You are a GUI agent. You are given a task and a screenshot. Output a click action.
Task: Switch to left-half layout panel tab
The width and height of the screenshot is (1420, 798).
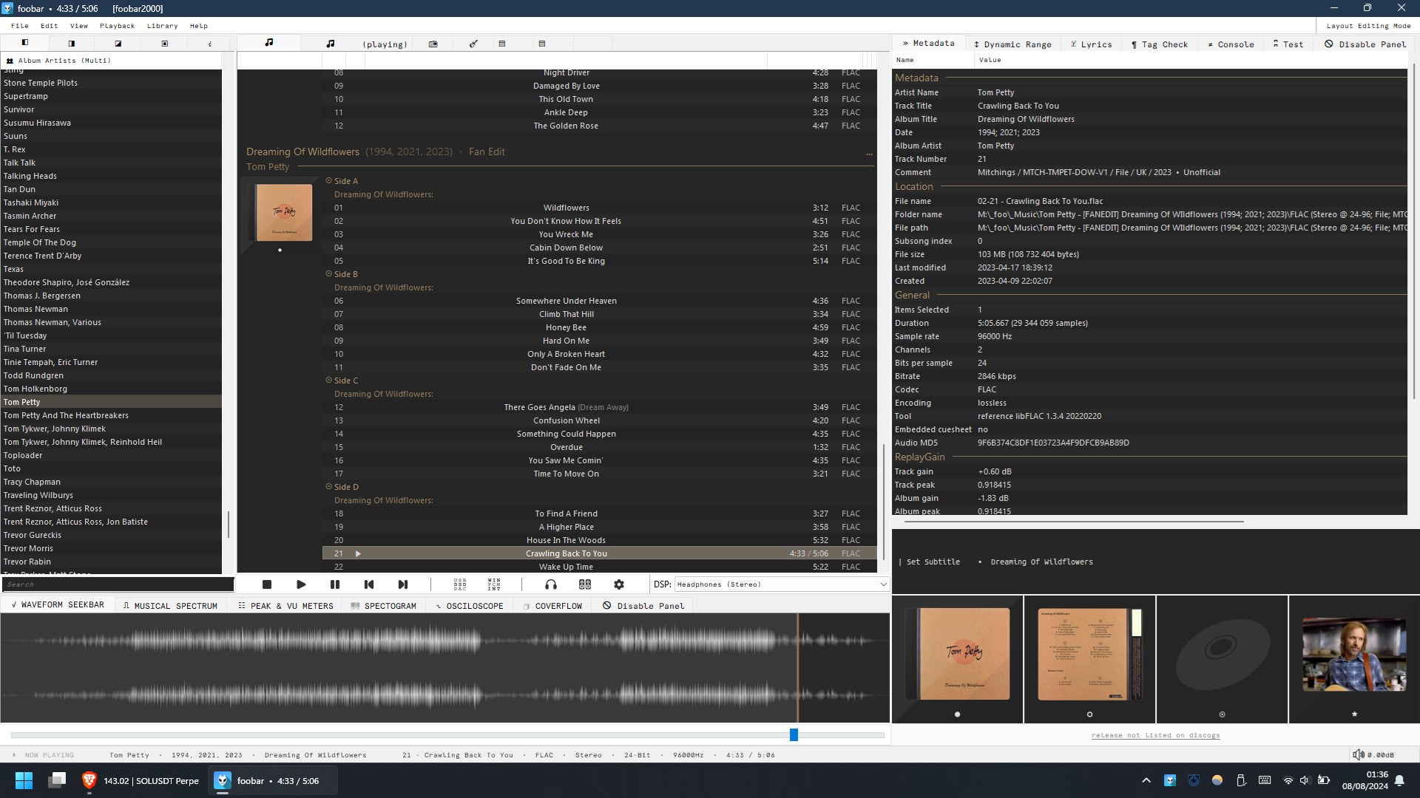[x=25, y=43]
